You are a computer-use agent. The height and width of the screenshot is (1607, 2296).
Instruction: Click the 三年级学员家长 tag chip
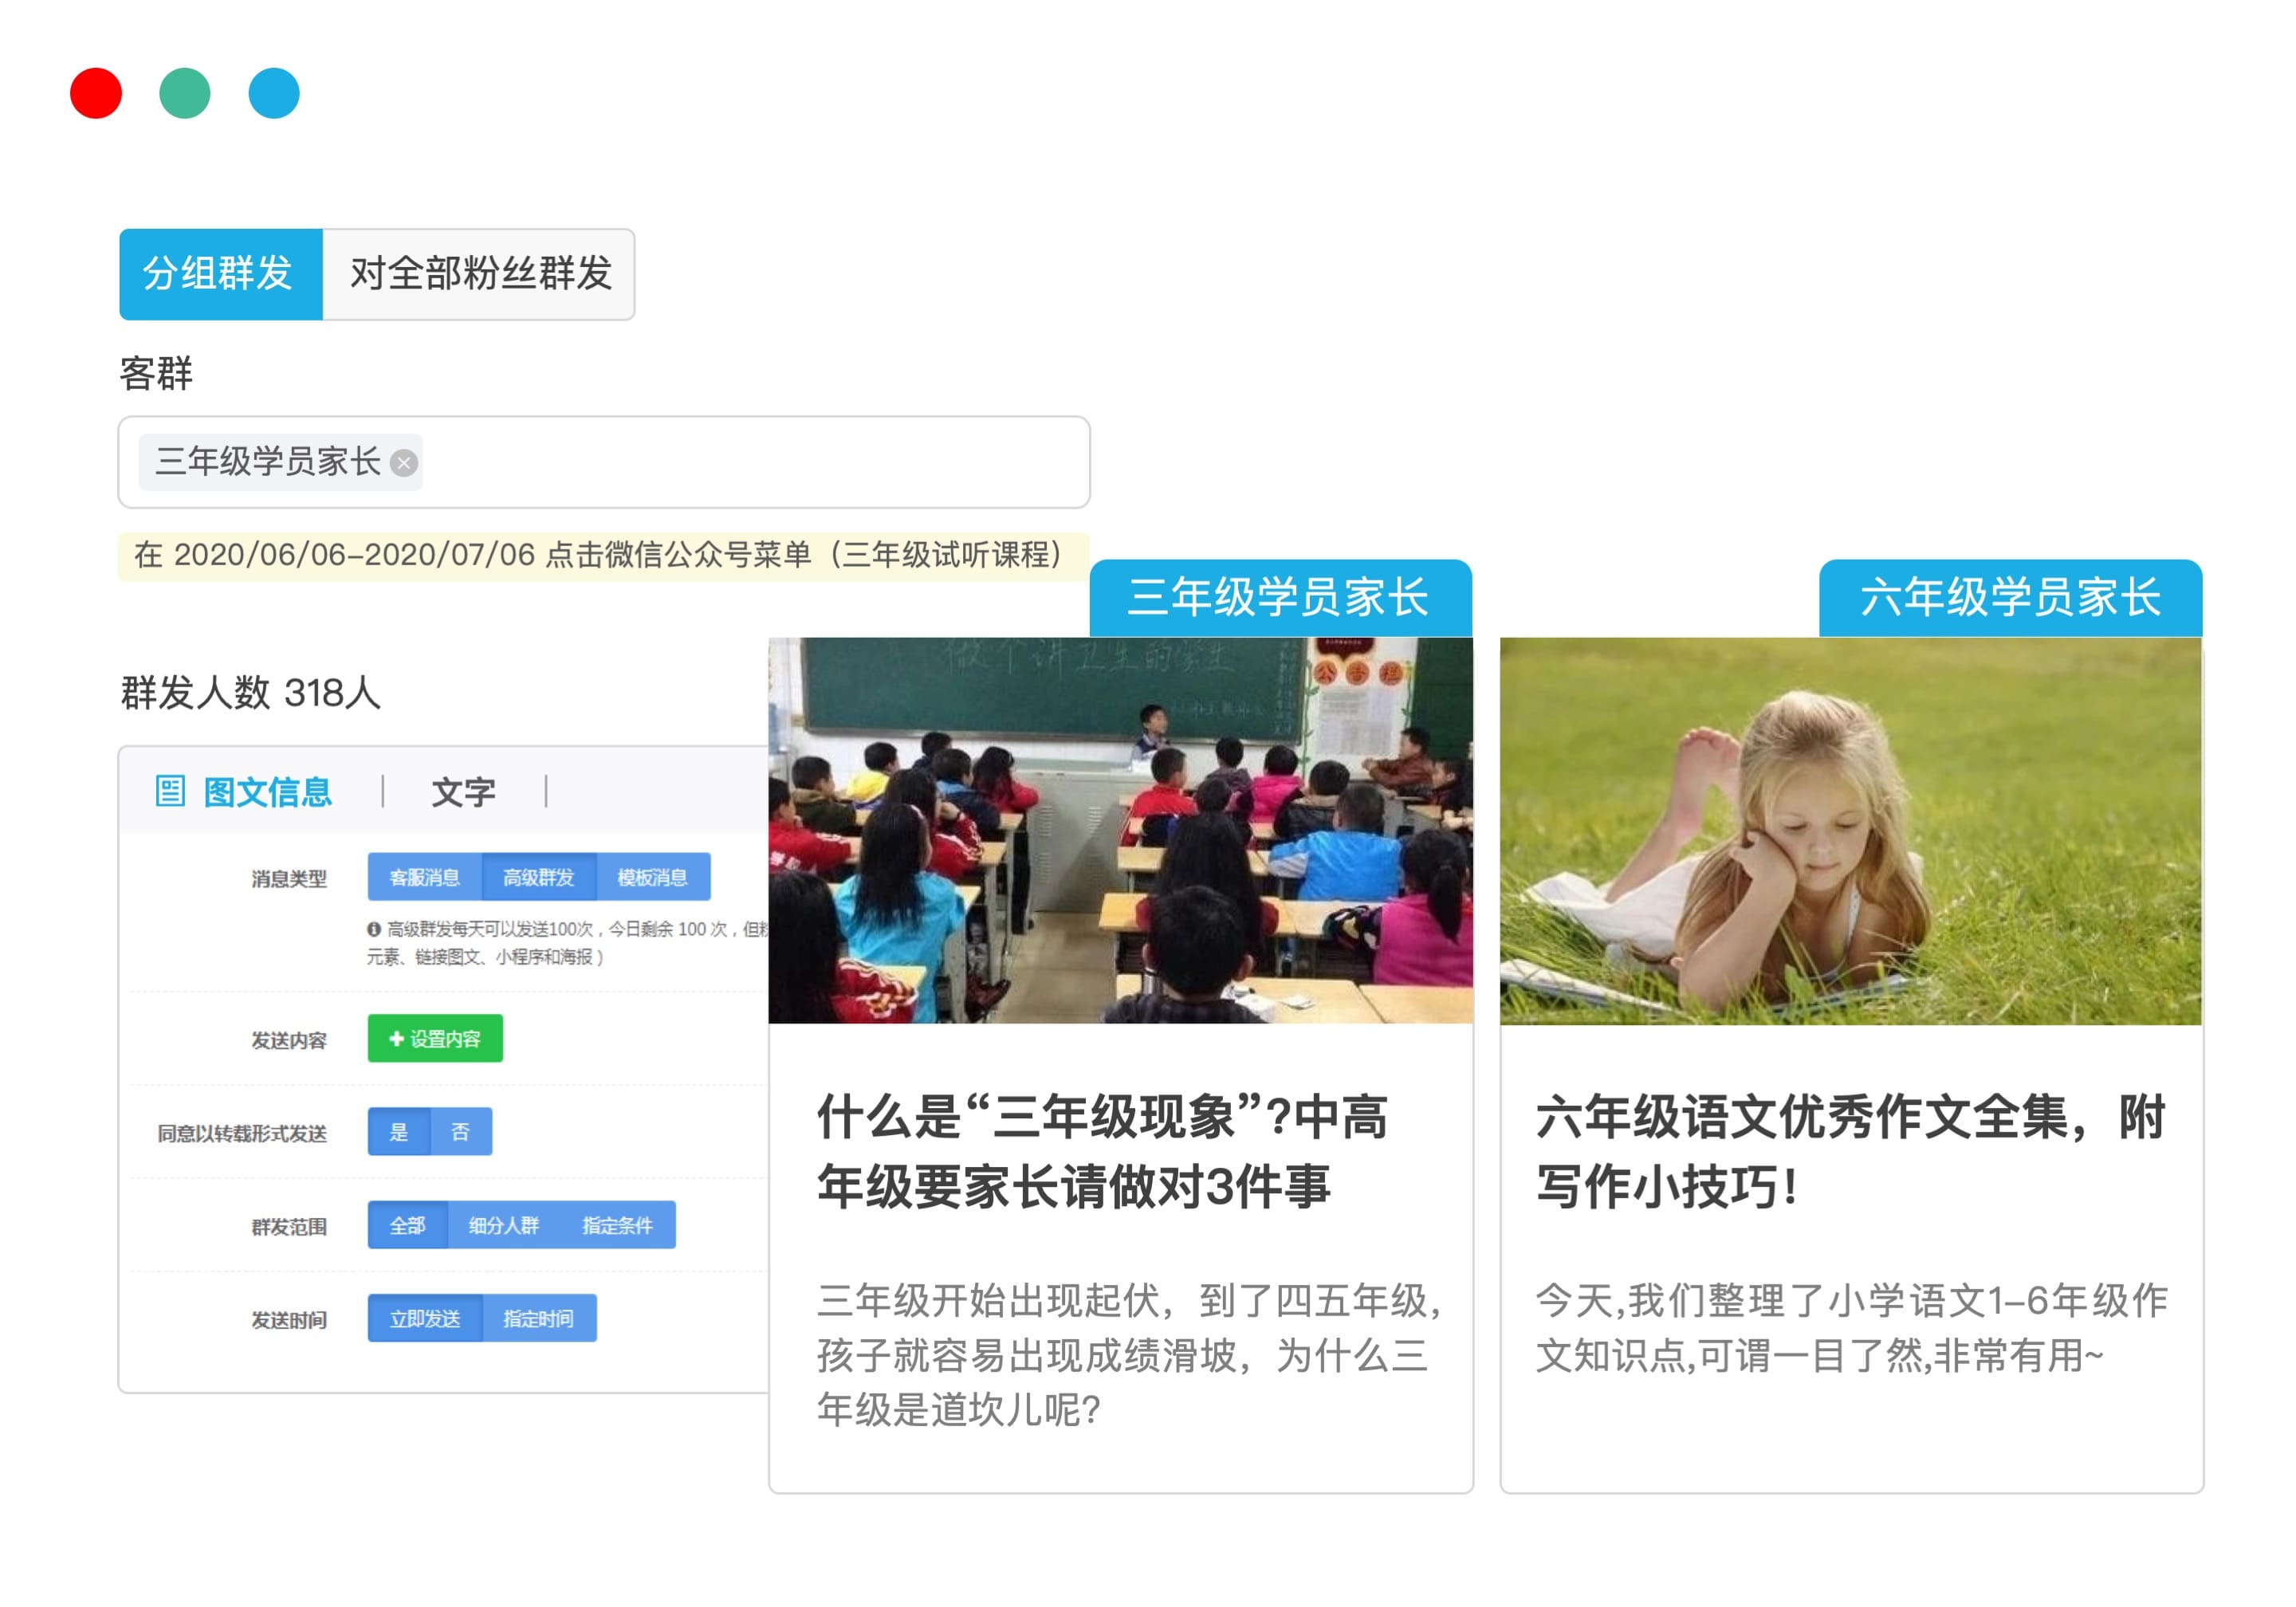(280, 462)
